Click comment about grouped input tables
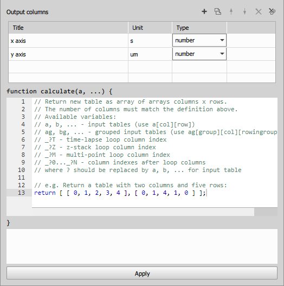The width and height of the screenshot is (284, 286). click(x=156, y=132)
